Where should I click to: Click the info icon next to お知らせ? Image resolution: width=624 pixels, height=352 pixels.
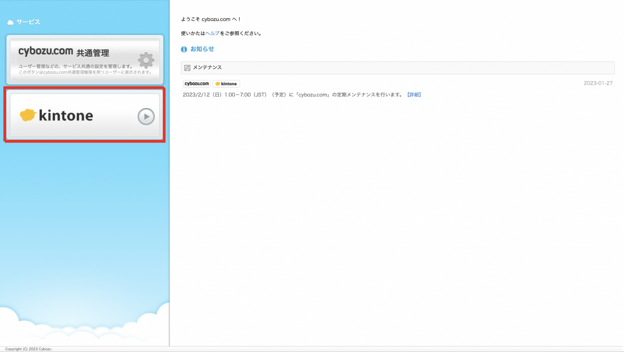[184, 49]
